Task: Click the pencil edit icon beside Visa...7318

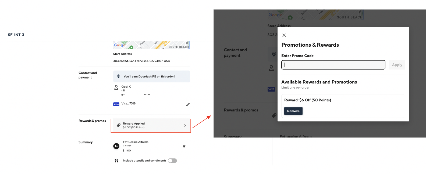Action: click(188, 104)
